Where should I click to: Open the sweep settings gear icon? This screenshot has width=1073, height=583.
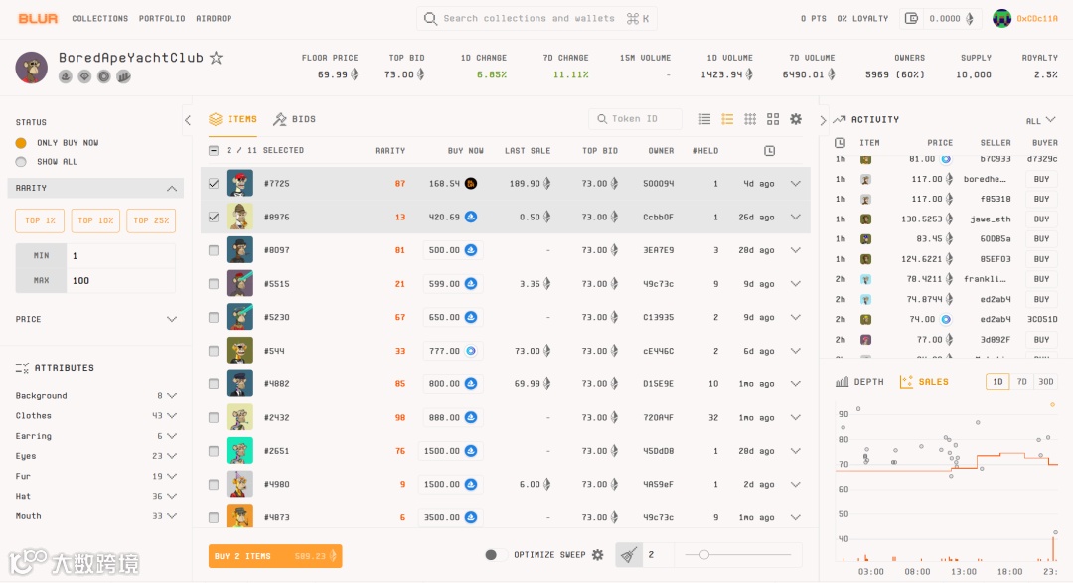point(598,555)
